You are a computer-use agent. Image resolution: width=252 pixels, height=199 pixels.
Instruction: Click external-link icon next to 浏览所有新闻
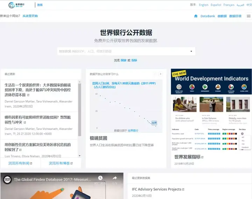(x=31, y=163)
